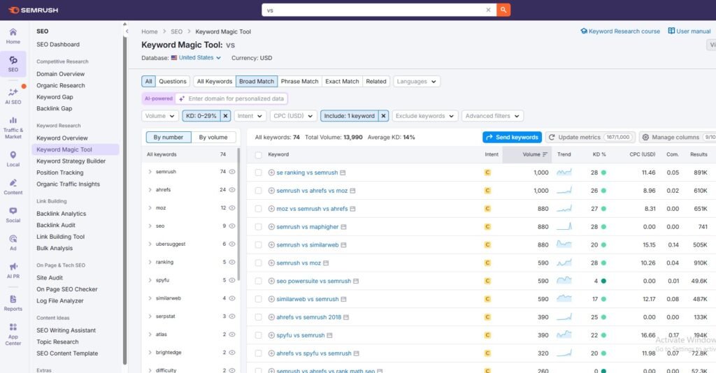Click the orange search button
This screenshot has height=373, width=716.
503,10
